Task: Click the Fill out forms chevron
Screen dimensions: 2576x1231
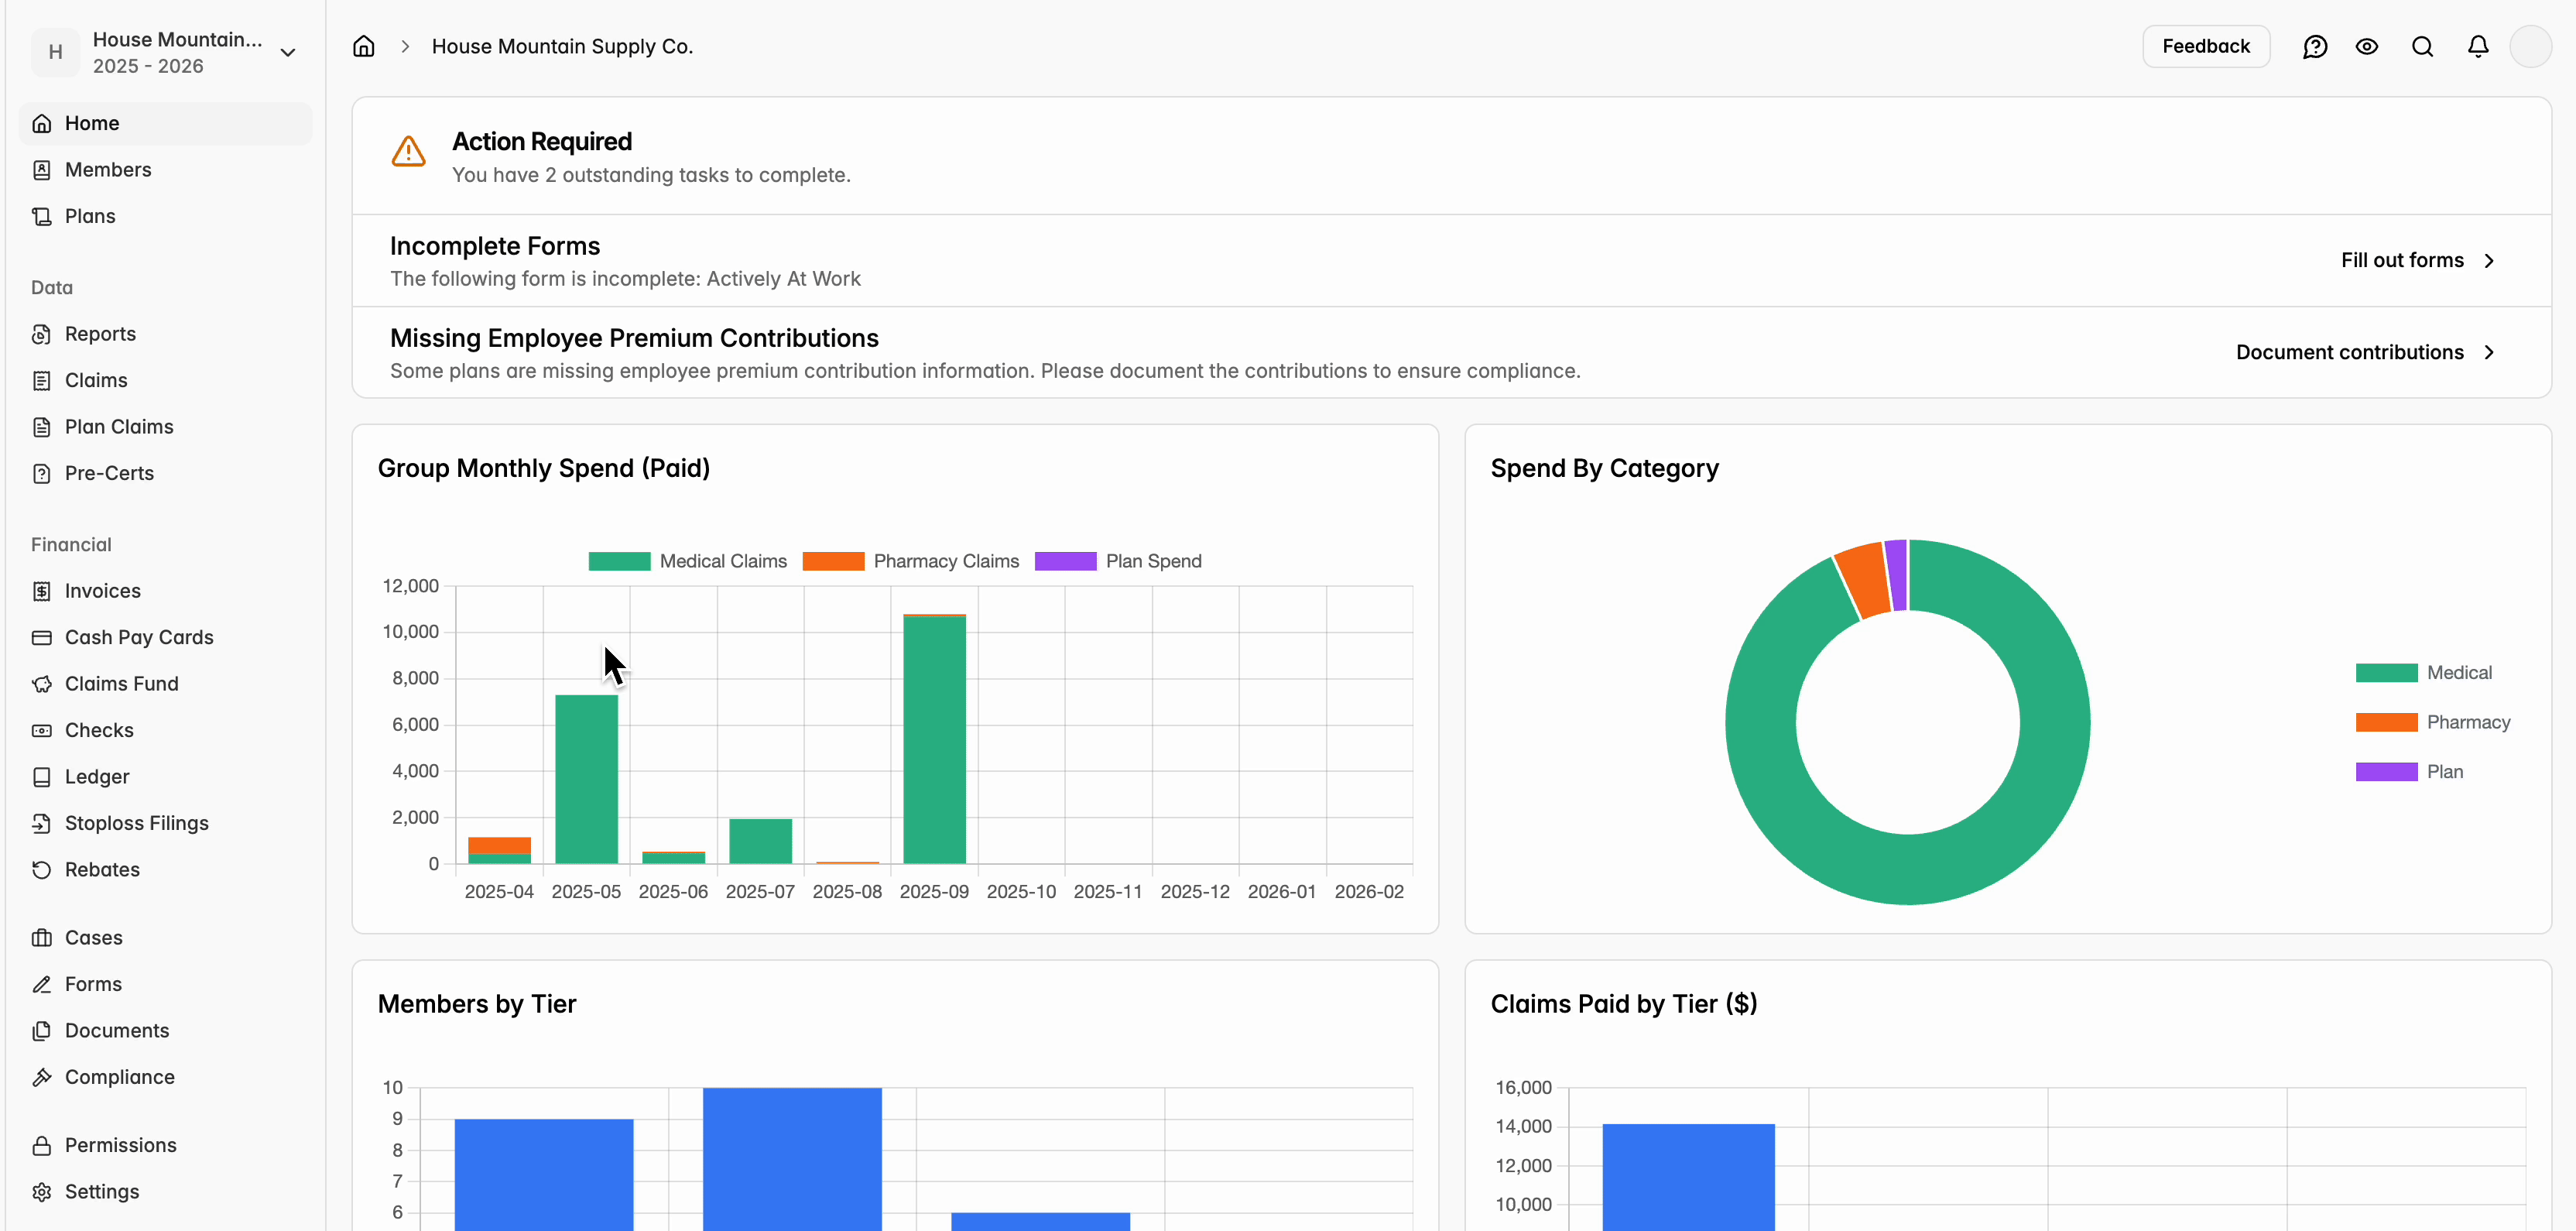Action: [2490, 260]
